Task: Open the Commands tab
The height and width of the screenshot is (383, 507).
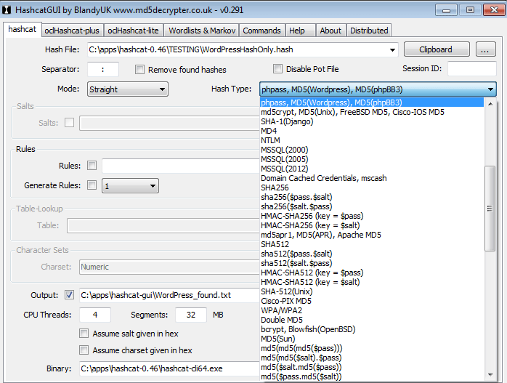Action: pos(262,31)
